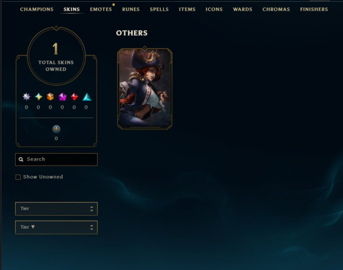This screenshot has width=343, height=270.
Task: Open the first Tier grouping dropdown
Action: coord(56,208)
